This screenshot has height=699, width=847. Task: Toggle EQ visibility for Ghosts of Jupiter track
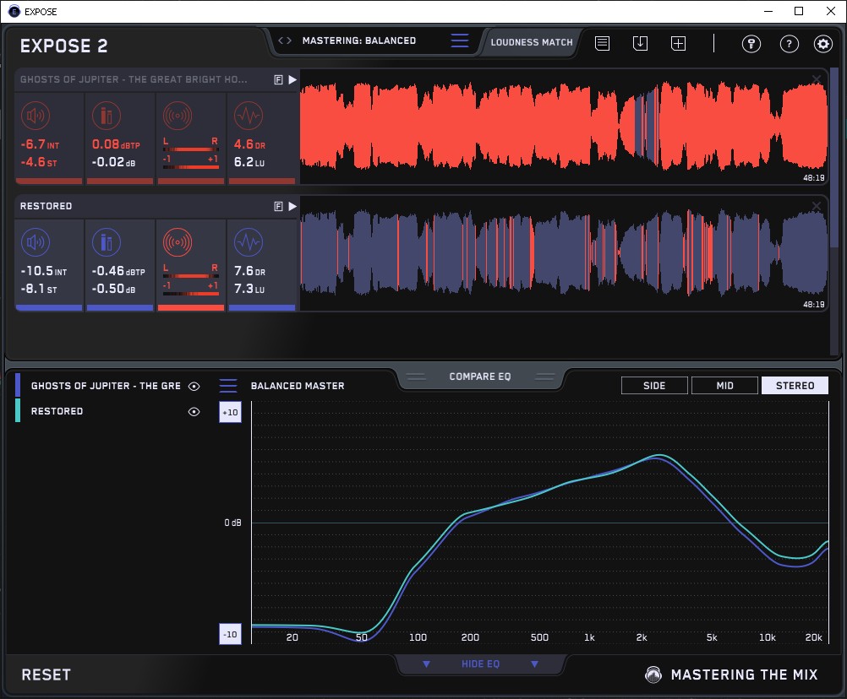194,386
